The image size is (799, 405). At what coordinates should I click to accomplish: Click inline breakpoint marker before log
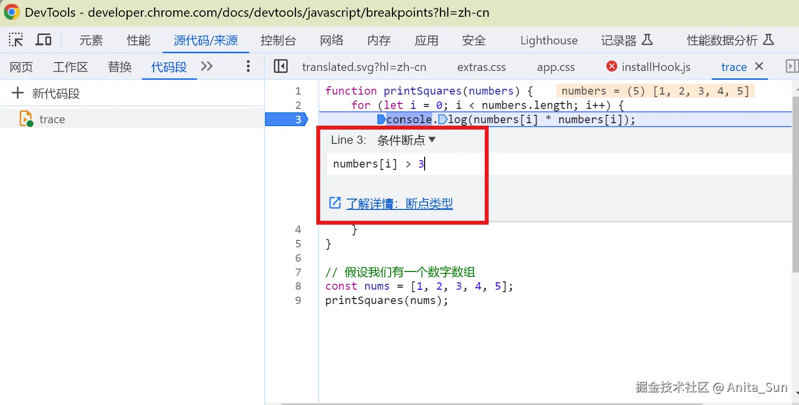click(442, 119)
